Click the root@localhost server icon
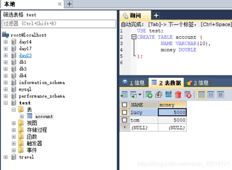This screenshot has height=170, width=232. click(5, 35)
